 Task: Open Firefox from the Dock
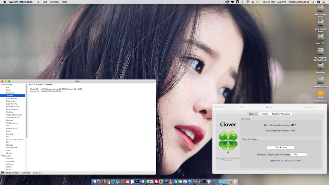point(103,182)
